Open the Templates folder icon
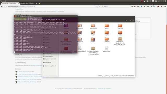This screenshot has width=167, height=94. (x=80, y=40)
